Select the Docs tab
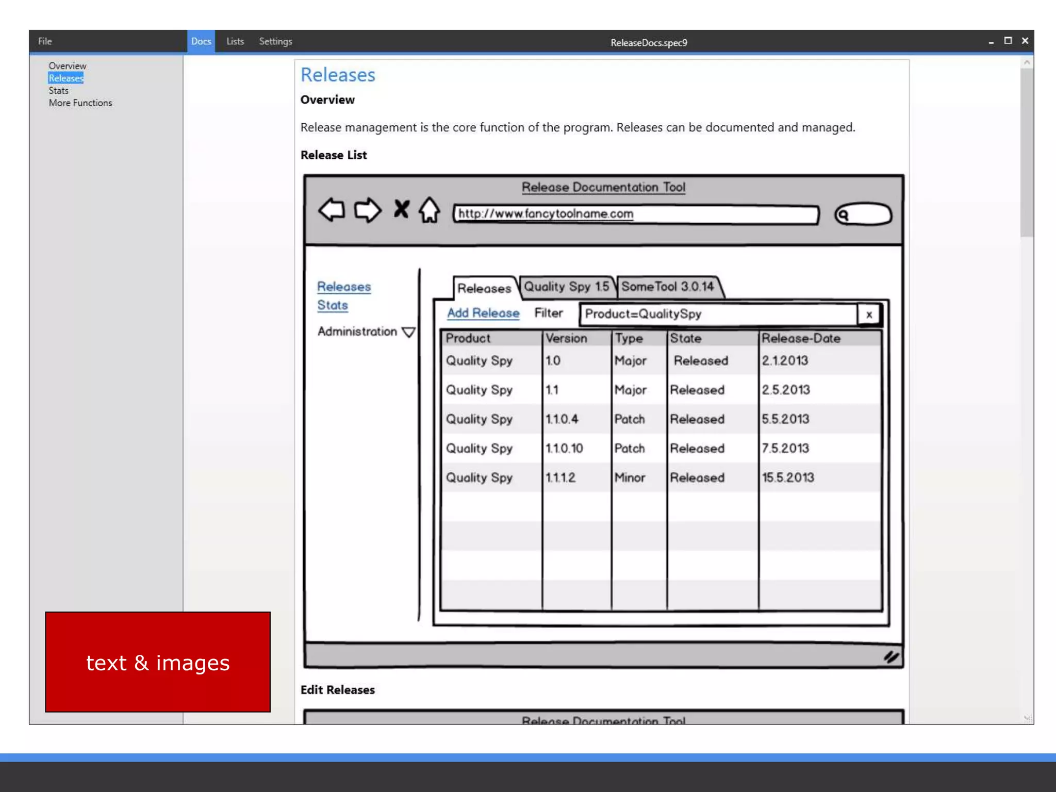 click(201, 41)
